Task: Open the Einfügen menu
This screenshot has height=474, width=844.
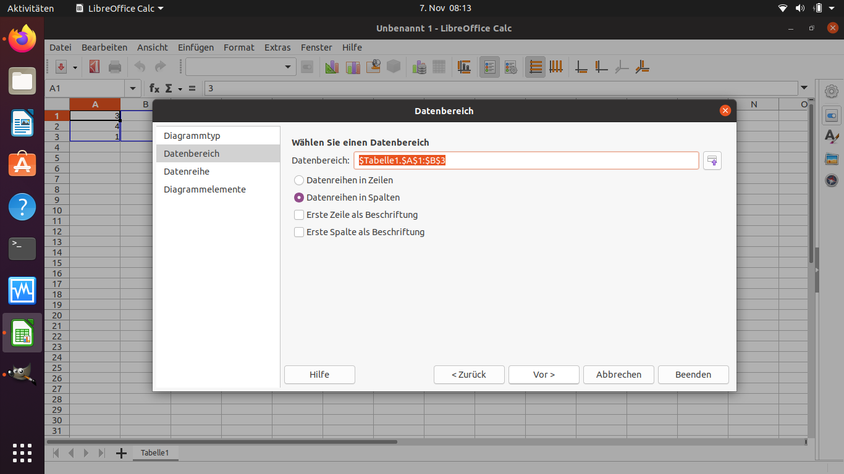Action: (x=196, y=48)
